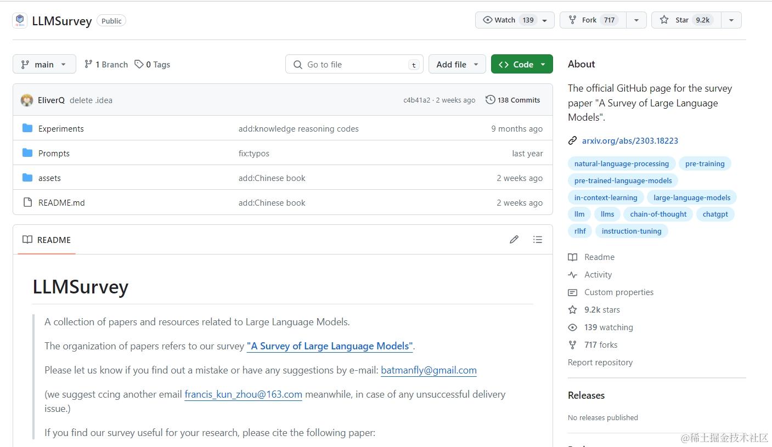This screenshot has height=447, width=772.
Task: Click the eye icon beside 139 watching
Action: [573, 327]
